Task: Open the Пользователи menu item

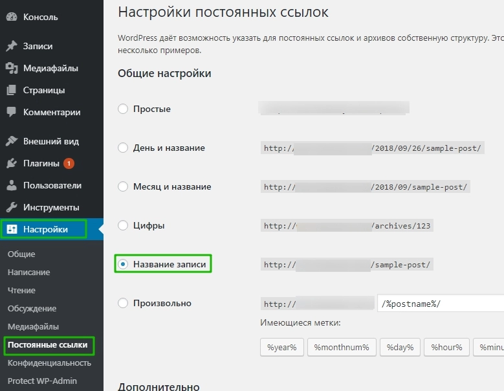Action: (x=52, y=185)
